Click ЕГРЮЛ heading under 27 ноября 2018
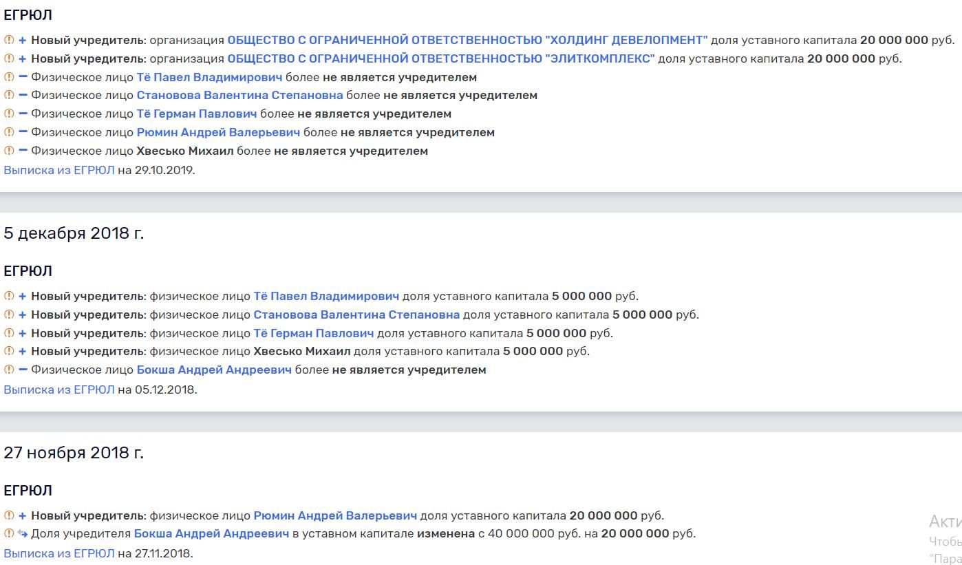Image resolution: width=962 pixels, height=565 pixels. pyautogui.click(x=28, y=491)
